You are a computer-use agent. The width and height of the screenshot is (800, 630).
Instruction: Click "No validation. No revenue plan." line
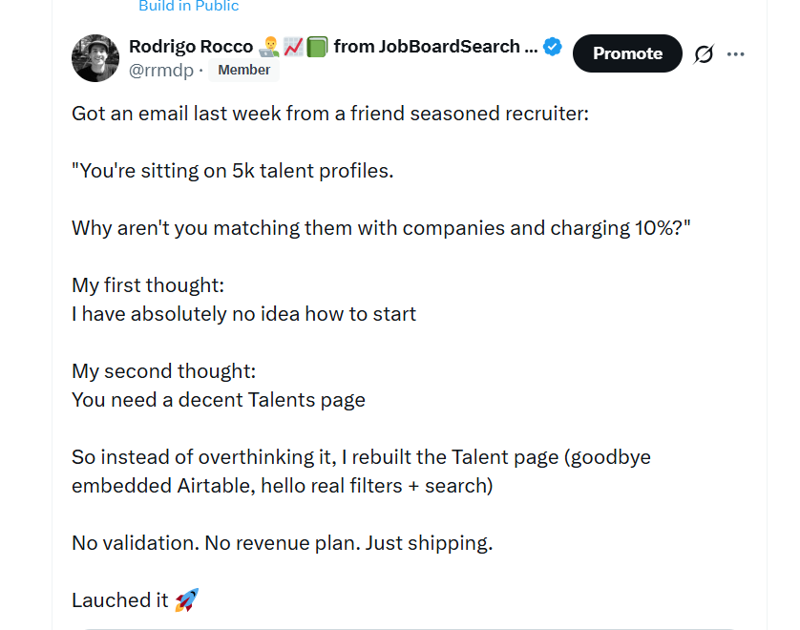283,543
